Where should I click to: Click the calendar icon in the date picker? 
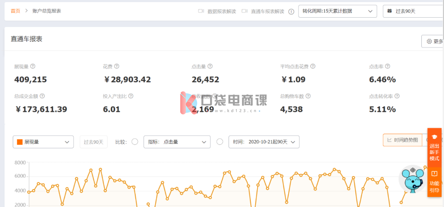(x=390, y=11)
